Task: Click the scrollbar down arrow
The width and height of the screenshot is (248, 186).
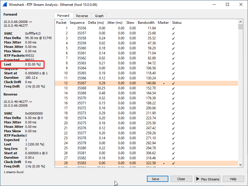Action: tap(240, 165)
